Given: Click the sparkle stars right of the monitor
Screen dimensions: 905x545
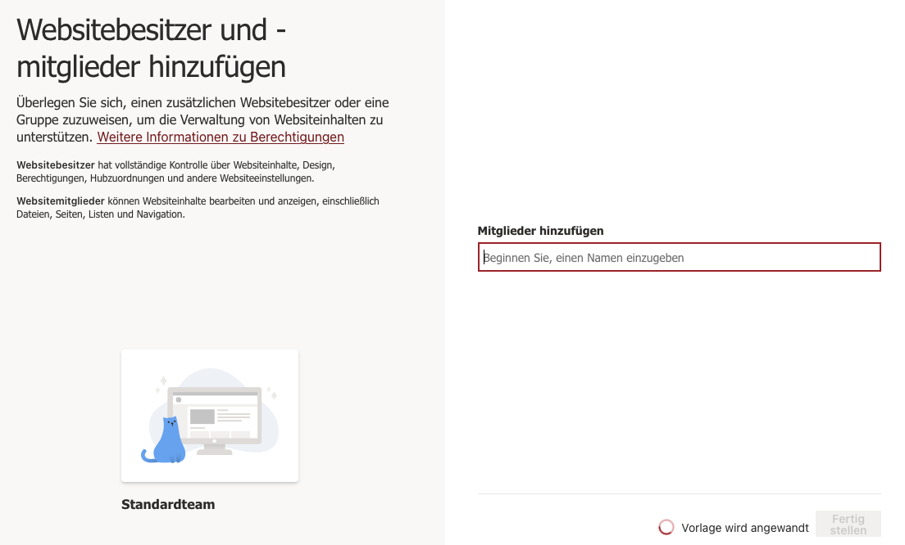Looking at the screenshot, I should click(272, 393).
